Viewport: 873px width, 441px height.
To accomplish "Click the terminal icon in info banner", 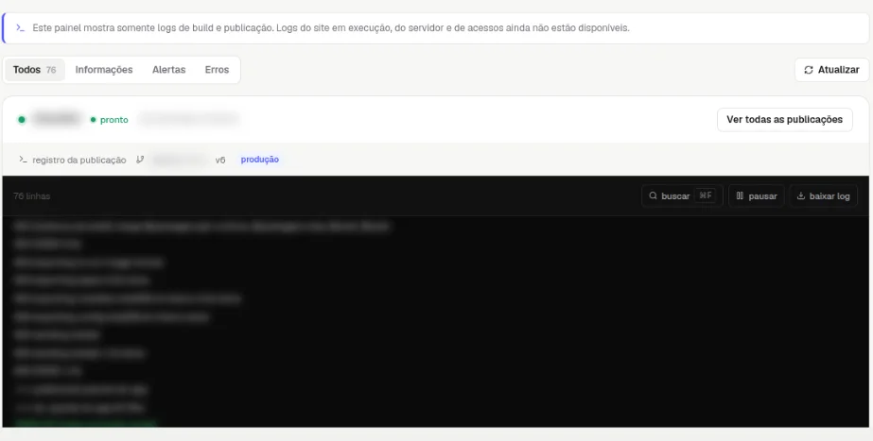I will 20,27.
